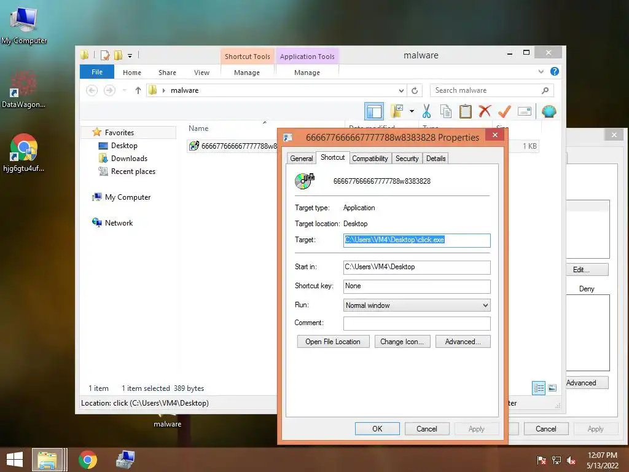The width and height of the screenshot is (629, 472).
Task: Click the Copy icon in Explorer toolbar
Action: tap(446, 111)
